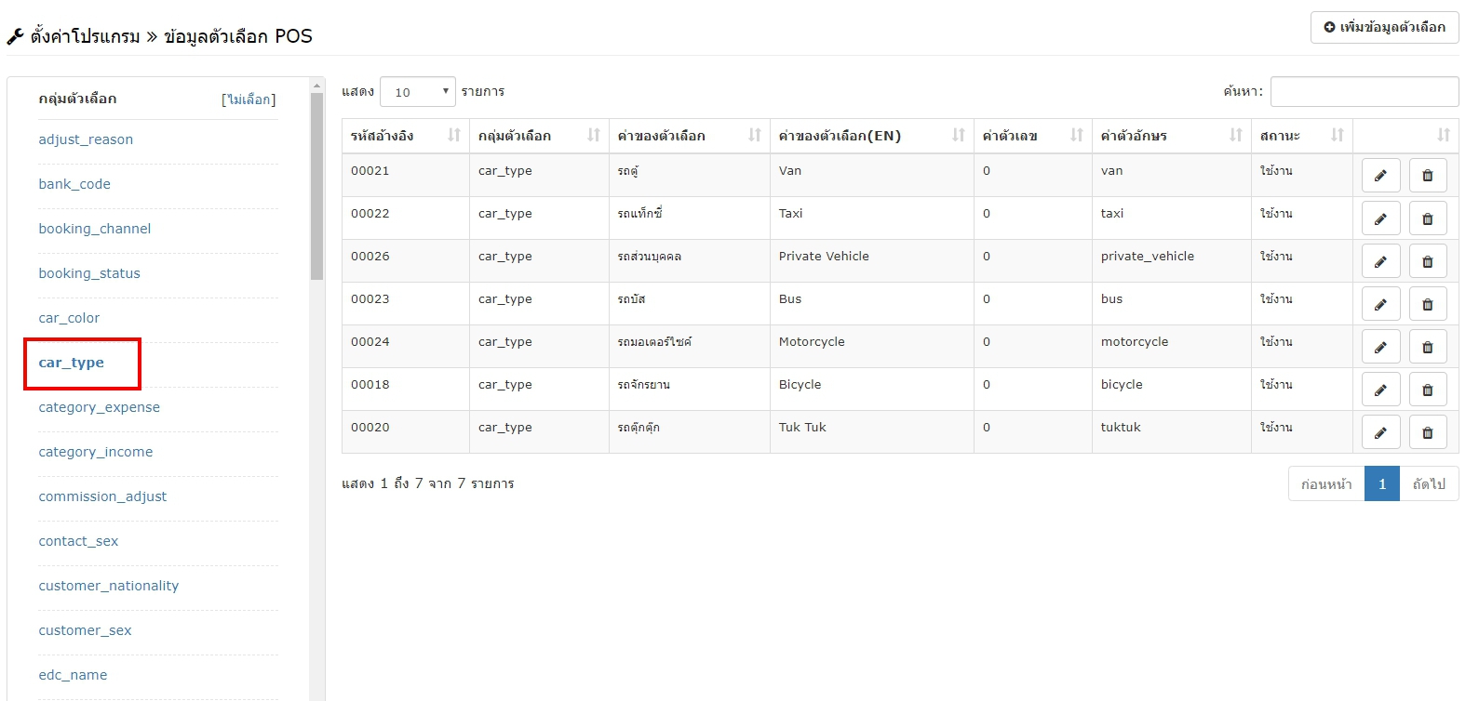The height and width of the screenshot is (701, 1479).
Task: Delete the Bus row with trash icon
Action: tap(1427, 304)
